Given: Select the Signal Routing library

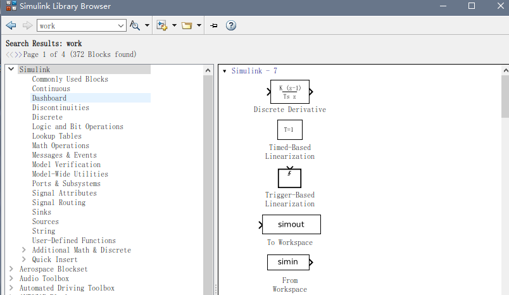Looking at the screenshot, I should 59,203.
